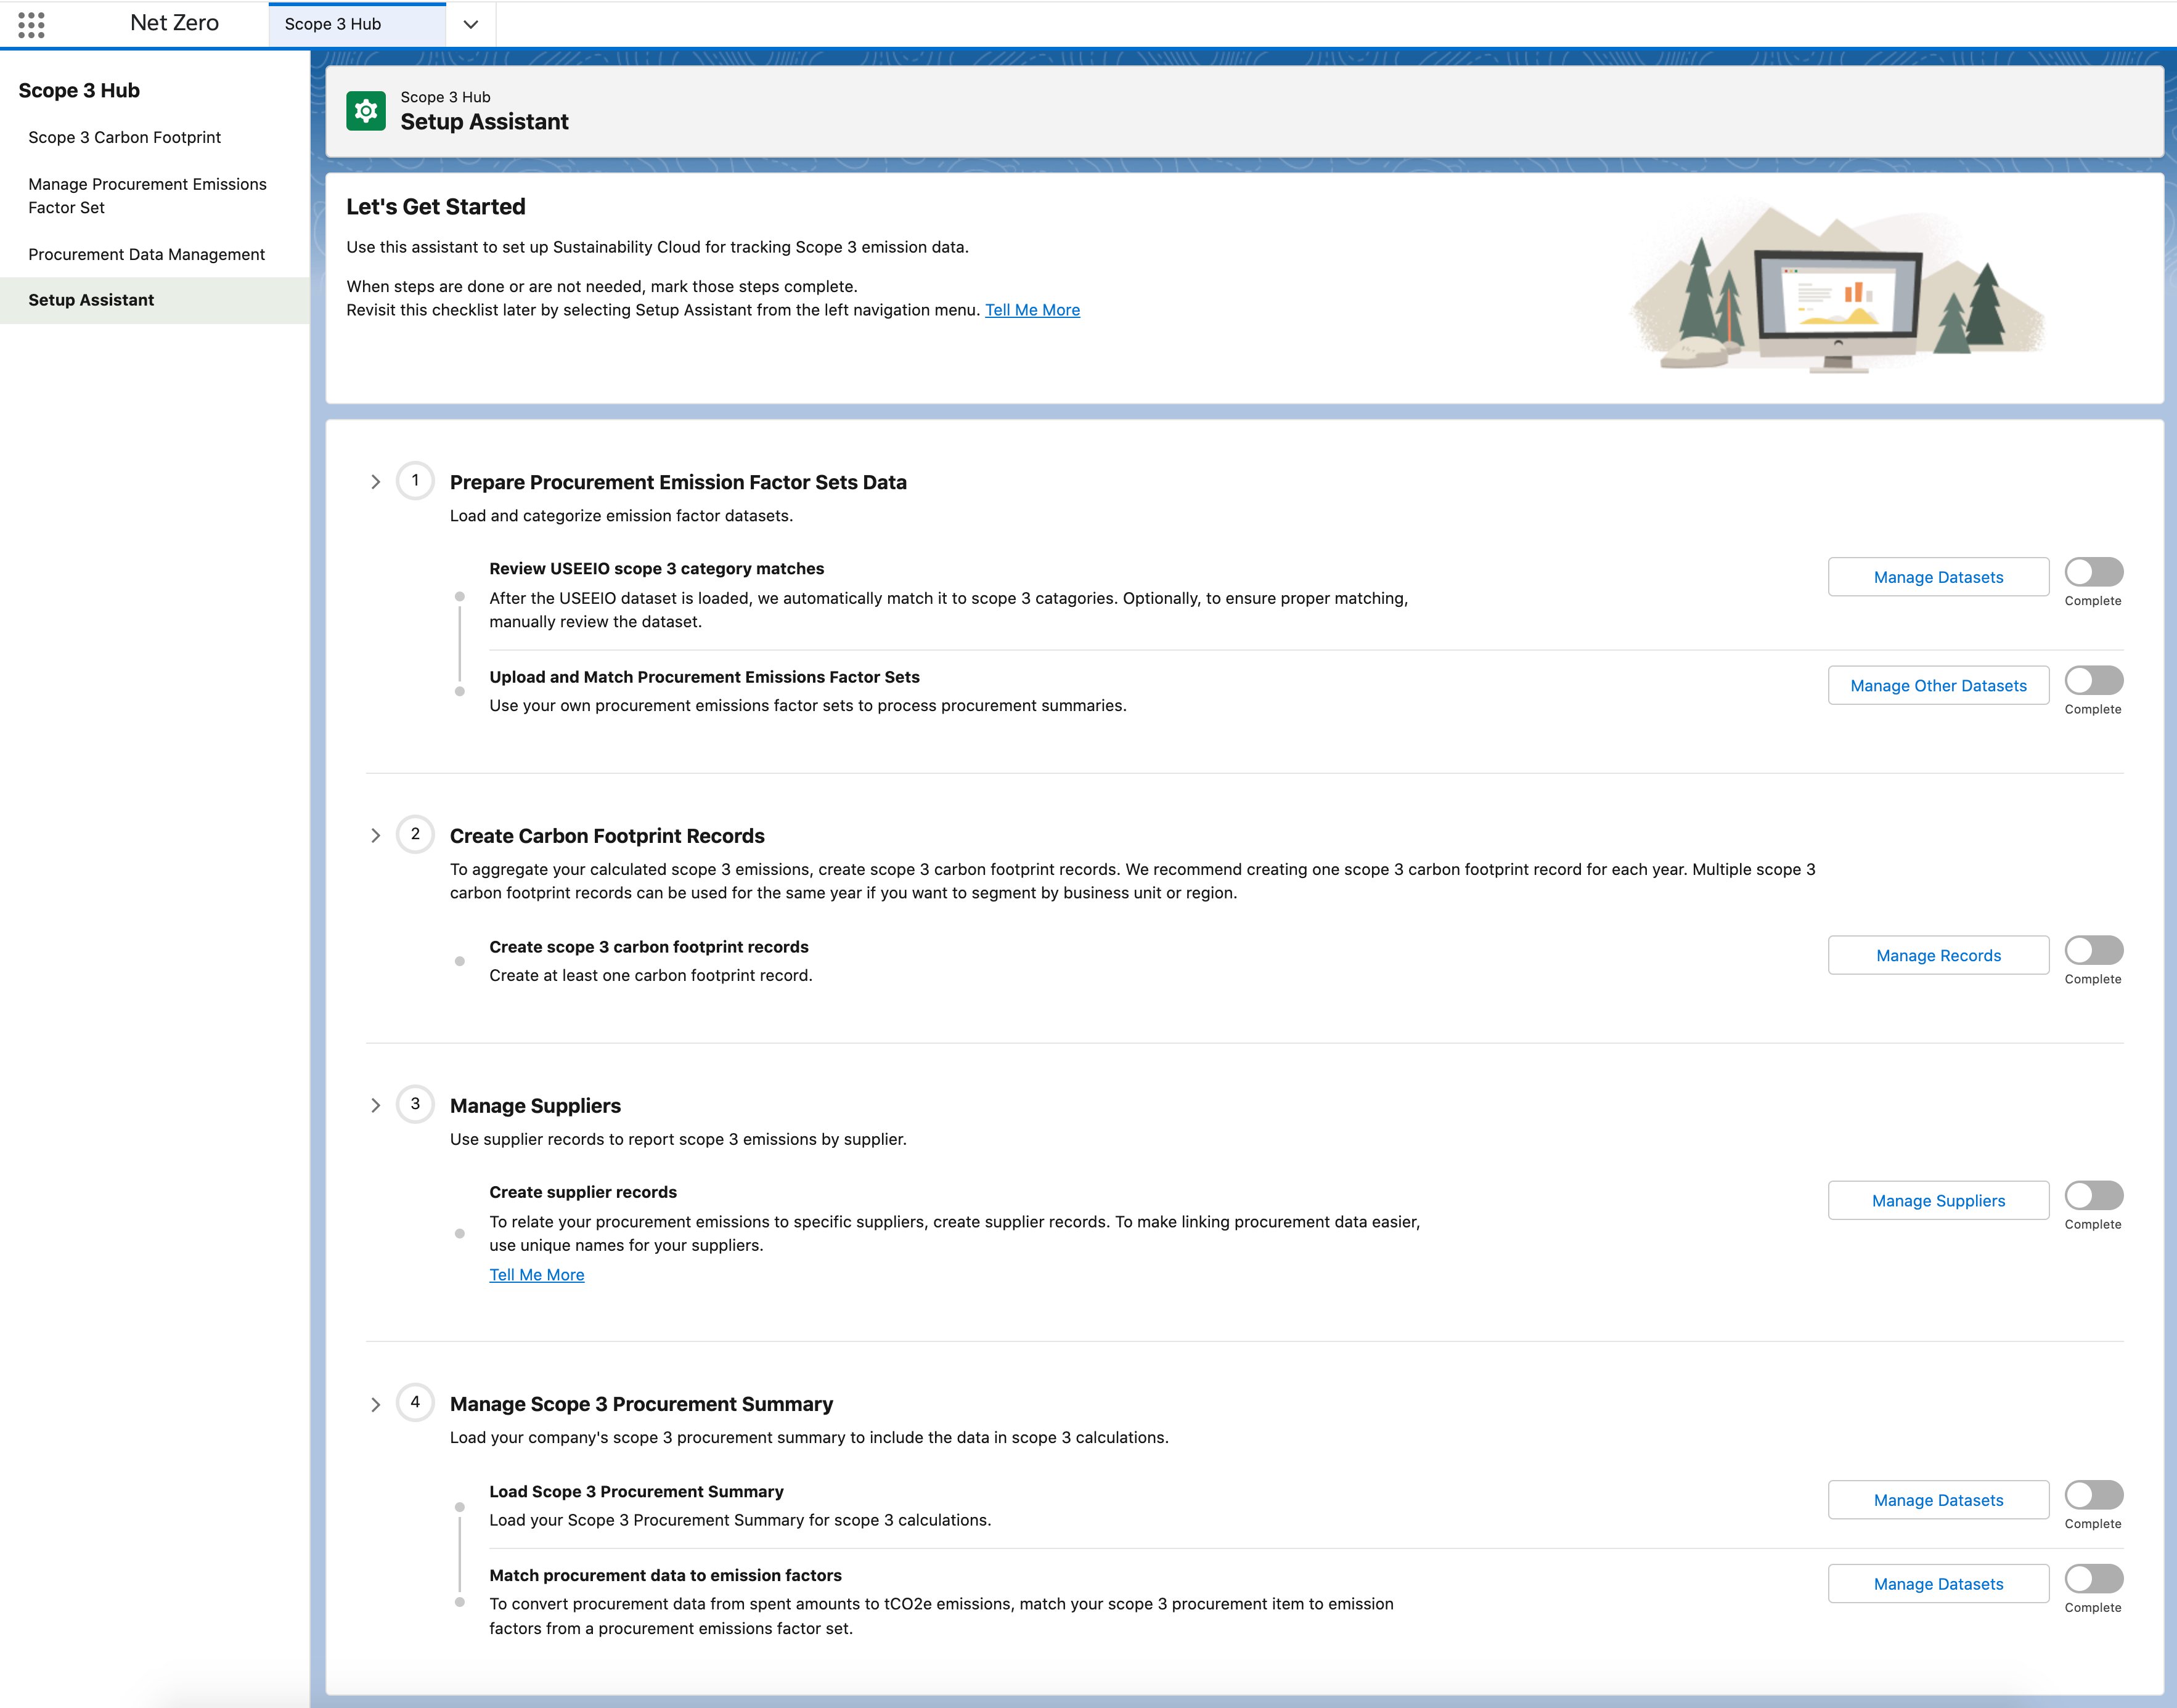
Task: Go to Procurement Data Management
Action: (146, 254)
